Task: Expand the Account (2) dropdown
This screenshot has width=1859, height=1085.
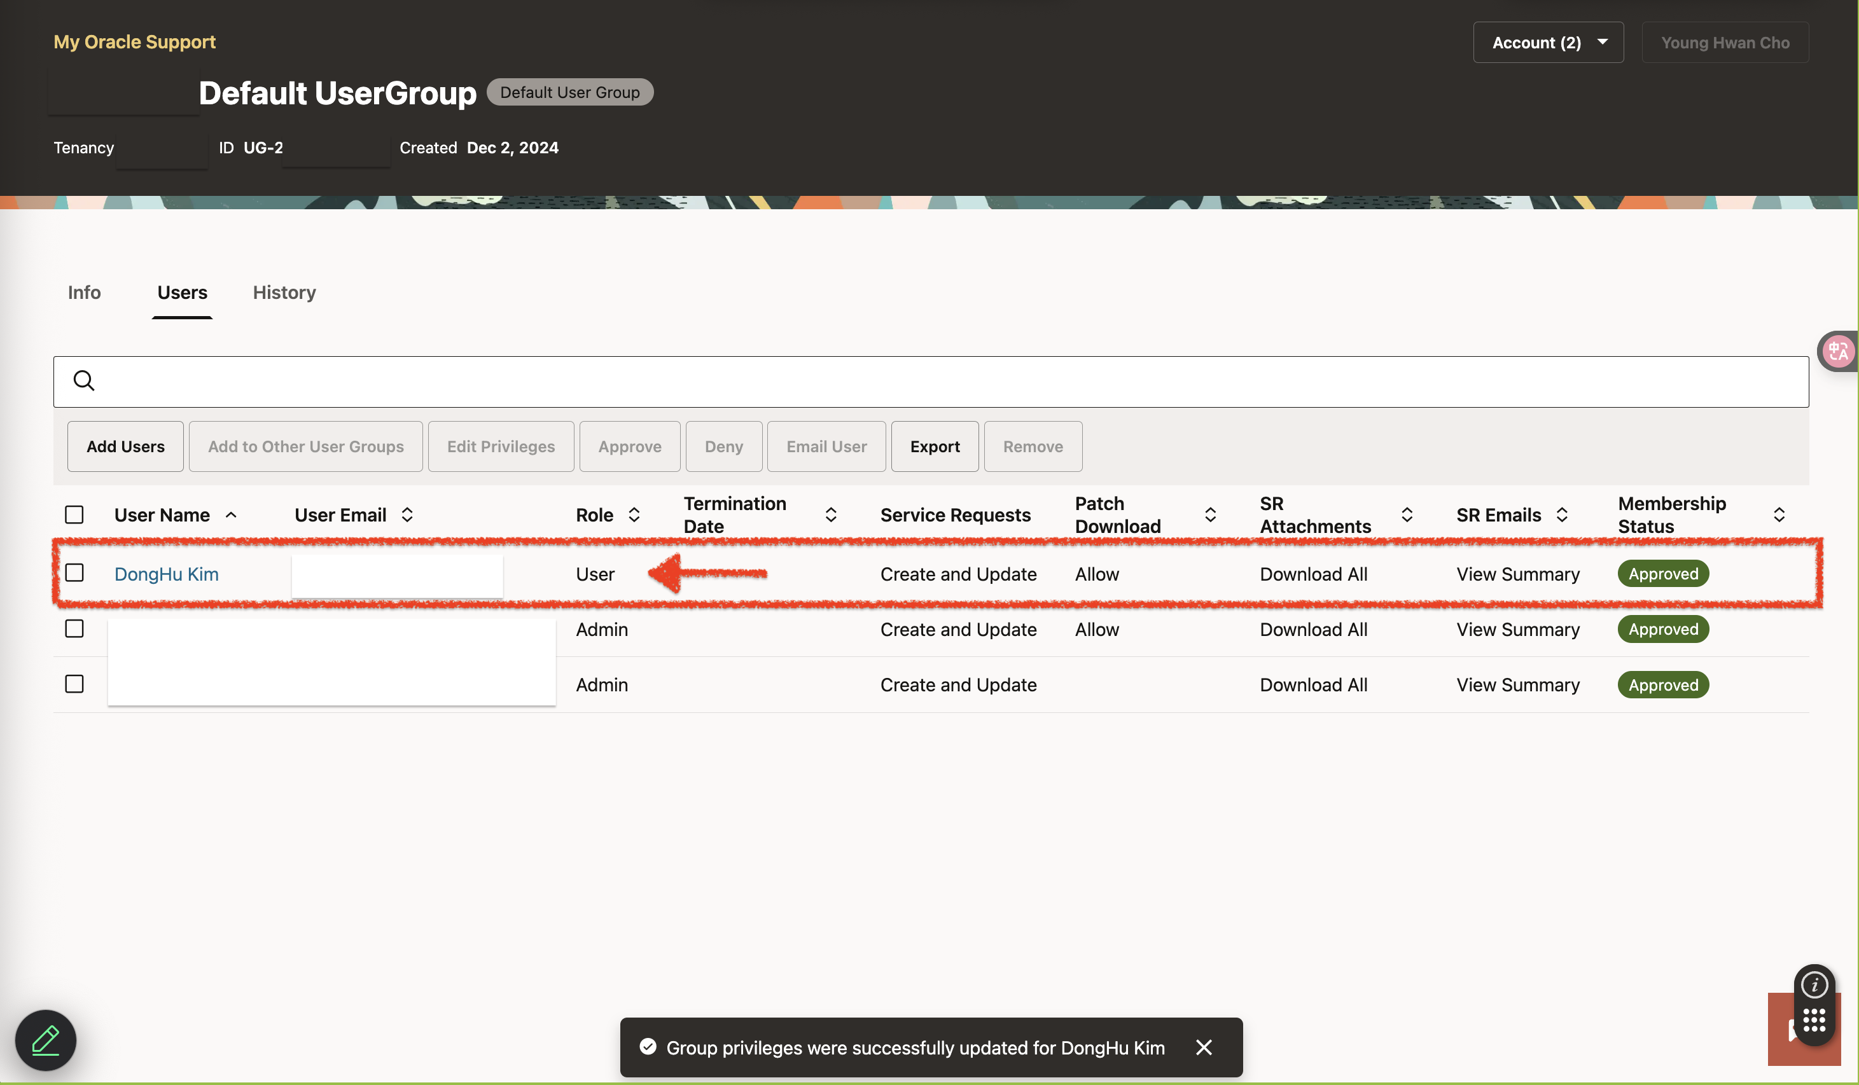Action: (1548, 43)
